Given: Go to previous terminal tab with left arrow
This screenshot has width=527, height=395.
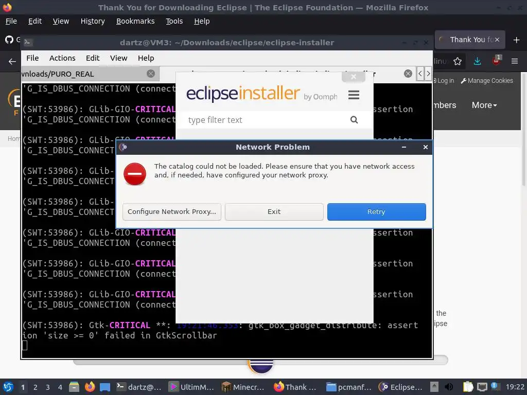Looking at the screenshot, I should (x=420, y=74).
